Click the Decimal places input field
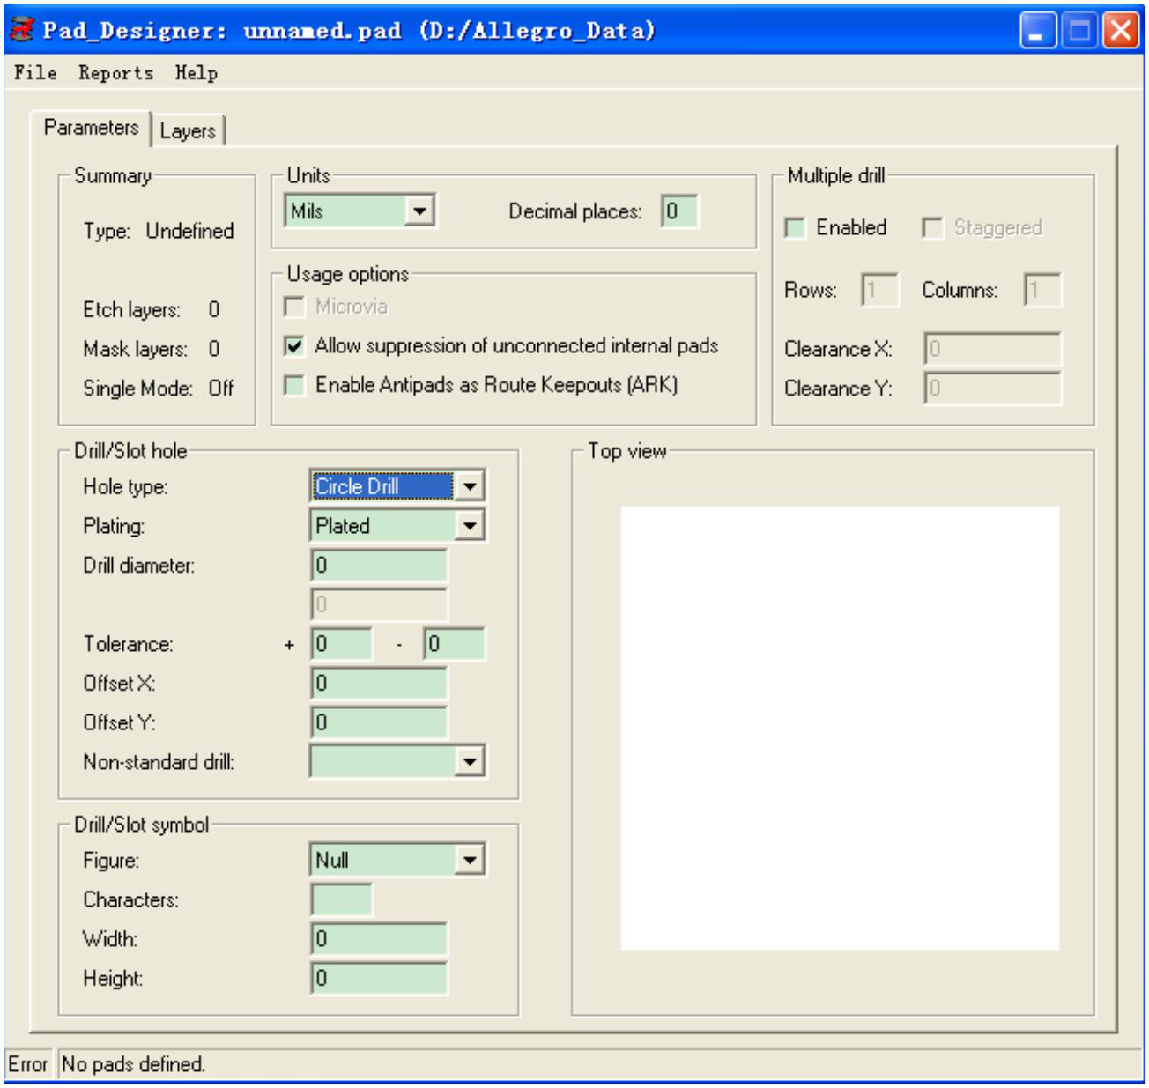The height and width of the screenshot is (1088, 1149). (x=679, y=211)
